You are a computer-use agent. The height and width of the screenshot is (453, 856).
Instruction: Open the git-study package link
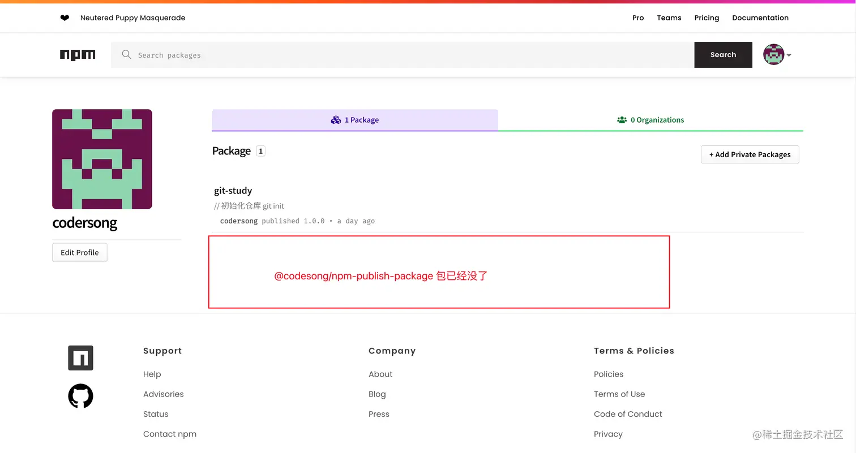pyautogui.click(x=233, y=191)
